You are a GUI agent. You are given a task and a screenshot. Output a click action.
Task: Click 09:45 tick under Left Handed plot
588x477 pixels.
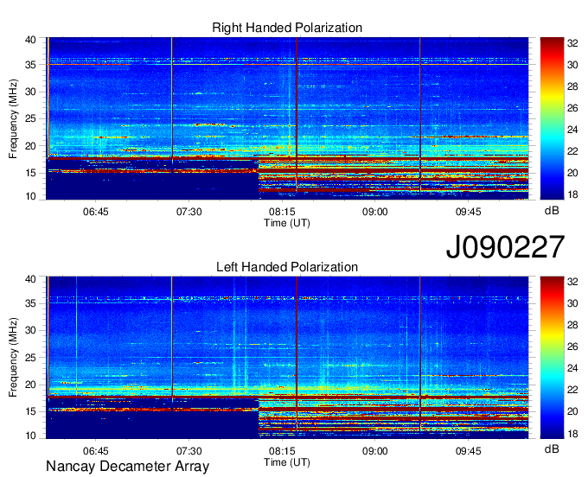click(468, 451)
